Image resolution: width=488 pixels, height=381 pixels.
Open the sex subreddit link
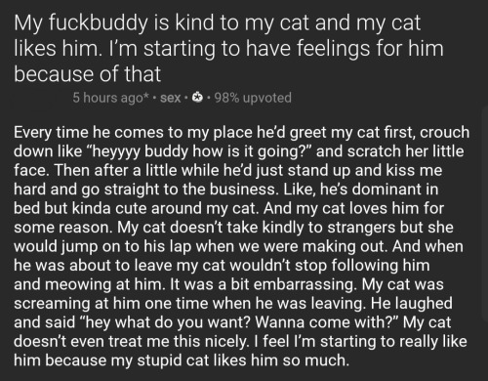(170, 98)
